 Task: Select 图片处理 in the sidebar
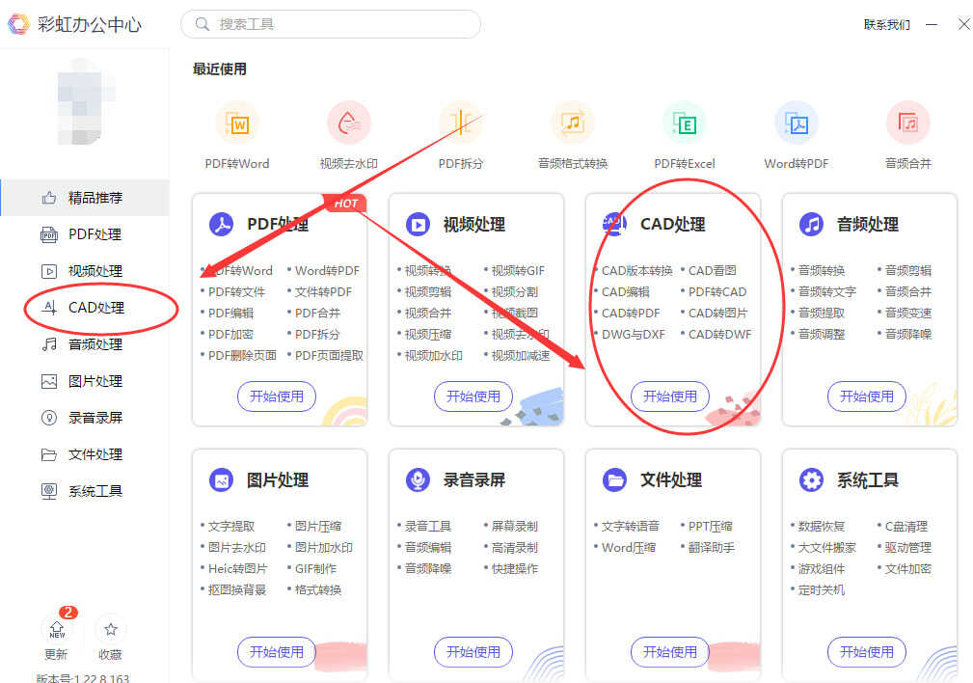(x=85, y=381)
